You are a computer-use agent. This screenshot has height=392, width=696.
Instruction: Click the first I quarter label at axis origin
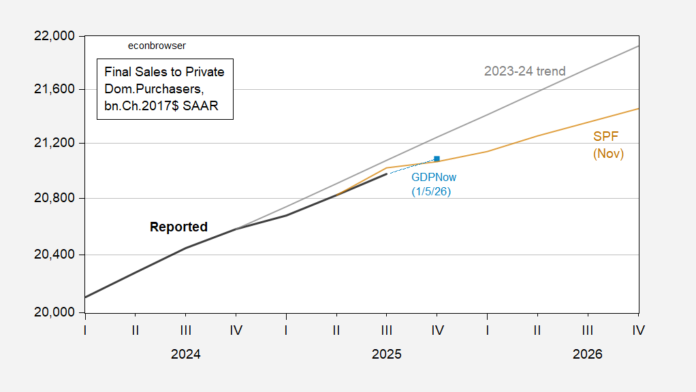click(x=85, y=331)
